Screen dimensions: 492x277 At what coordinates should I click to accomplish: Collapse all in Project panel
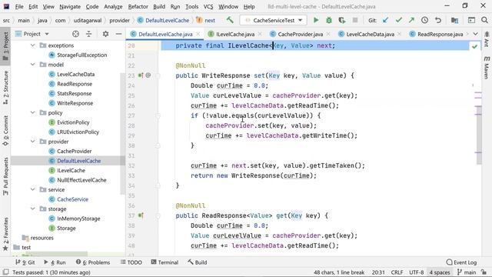point(89,34)
